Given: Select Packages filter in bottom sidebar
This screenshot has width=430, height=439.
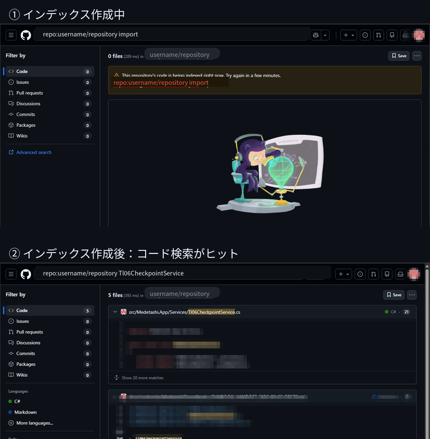Looking at the screenshot, I should (50, 364).
